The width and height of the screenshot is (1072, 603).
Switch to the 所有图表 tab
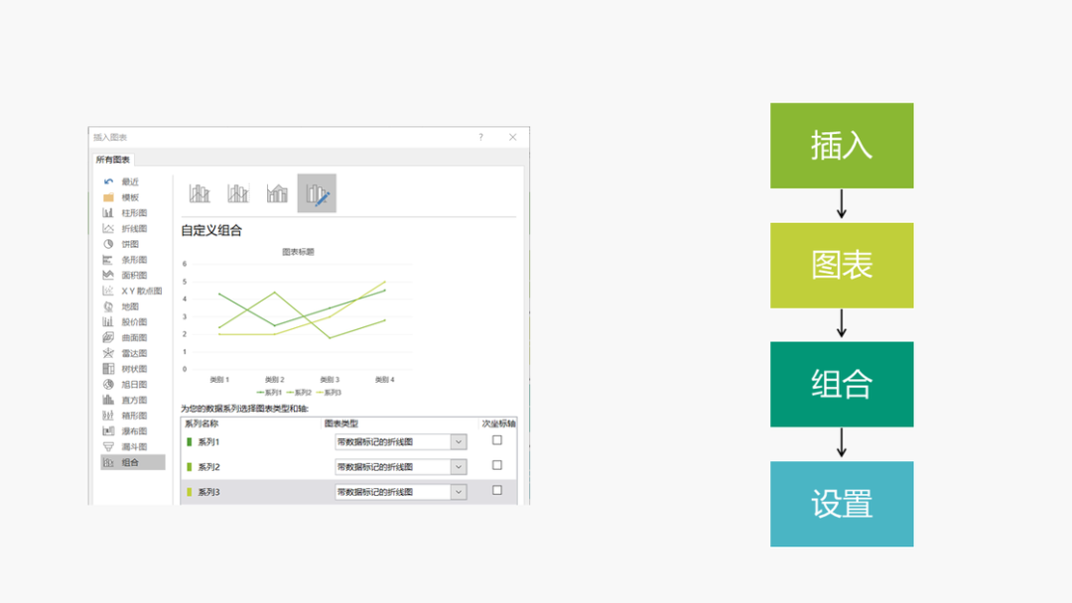(x=113, y=160)
